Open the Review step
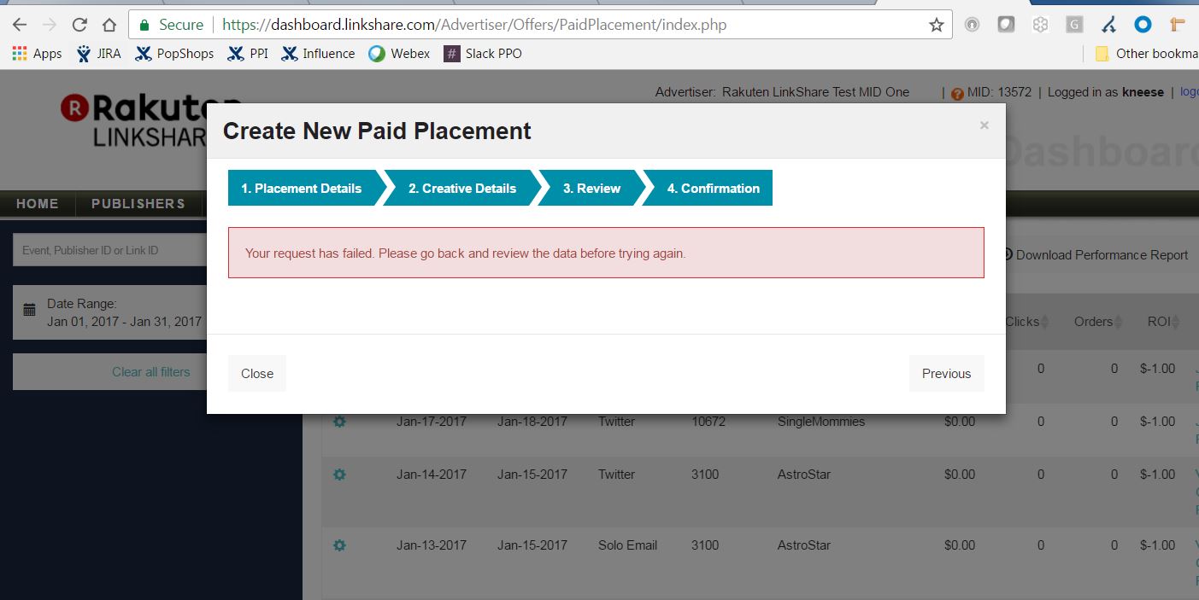This screenshot has width=1199, height=600. coord(591,189)
